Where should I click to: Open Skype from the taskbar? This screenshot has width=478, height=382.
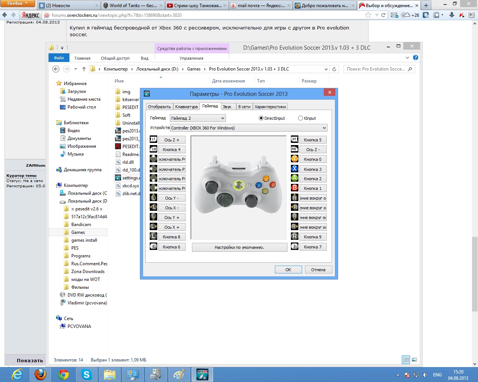pos(87,374)
